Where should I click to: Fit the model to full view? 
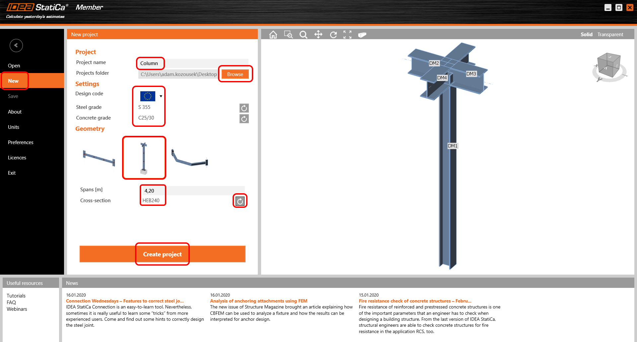tap(347, 35)
